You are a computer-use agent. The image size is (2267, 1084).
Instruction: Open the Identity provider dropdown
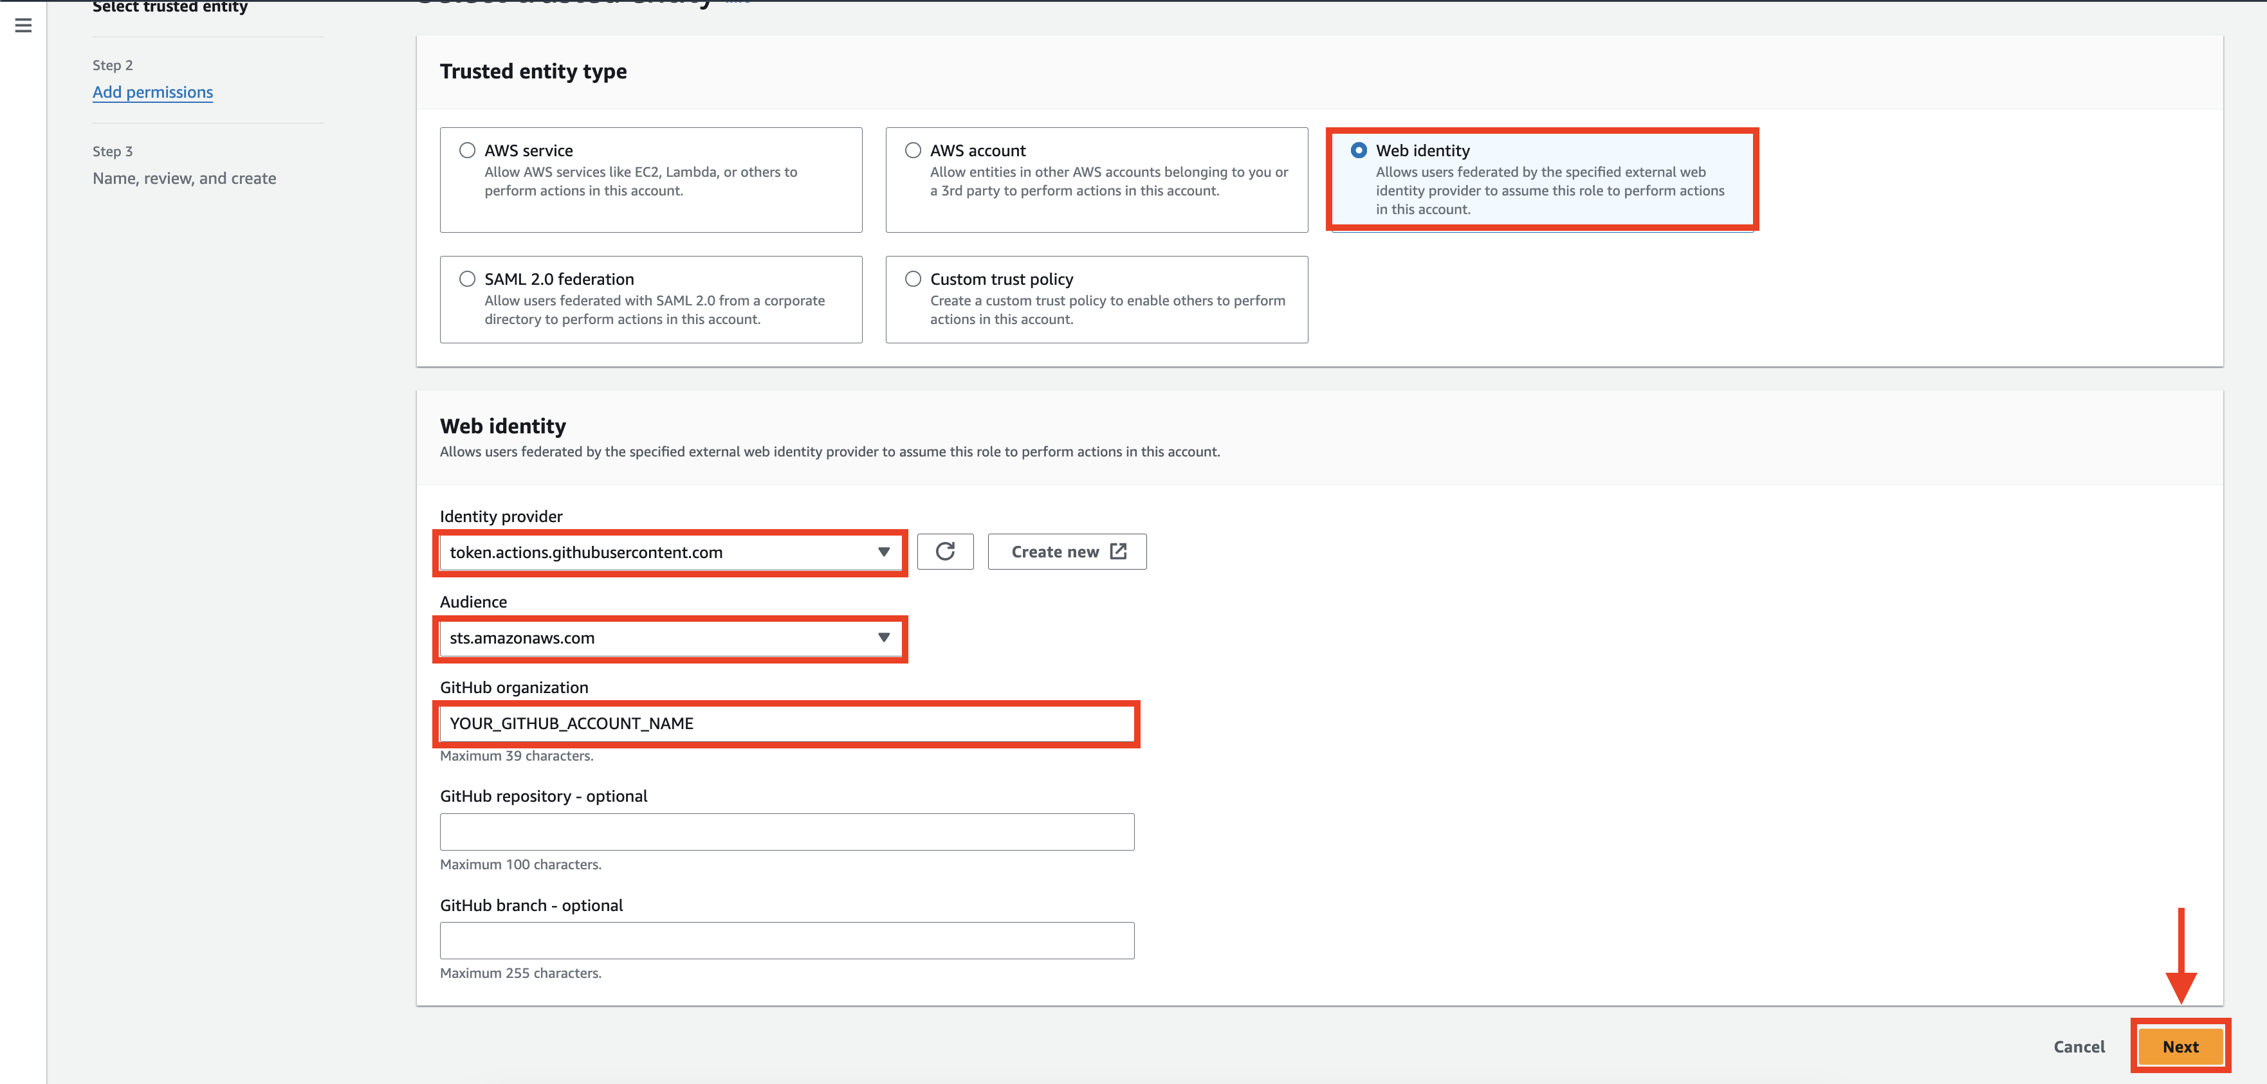click(670, 552)
